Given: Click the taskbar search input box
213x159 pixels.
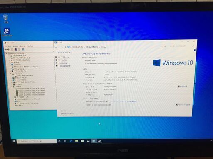Looking at the screenshot, I should [x=37, y=141].
